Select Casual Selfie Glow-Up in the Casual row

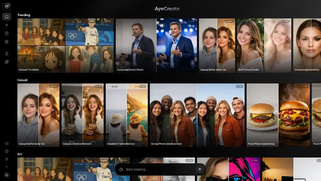38,115
